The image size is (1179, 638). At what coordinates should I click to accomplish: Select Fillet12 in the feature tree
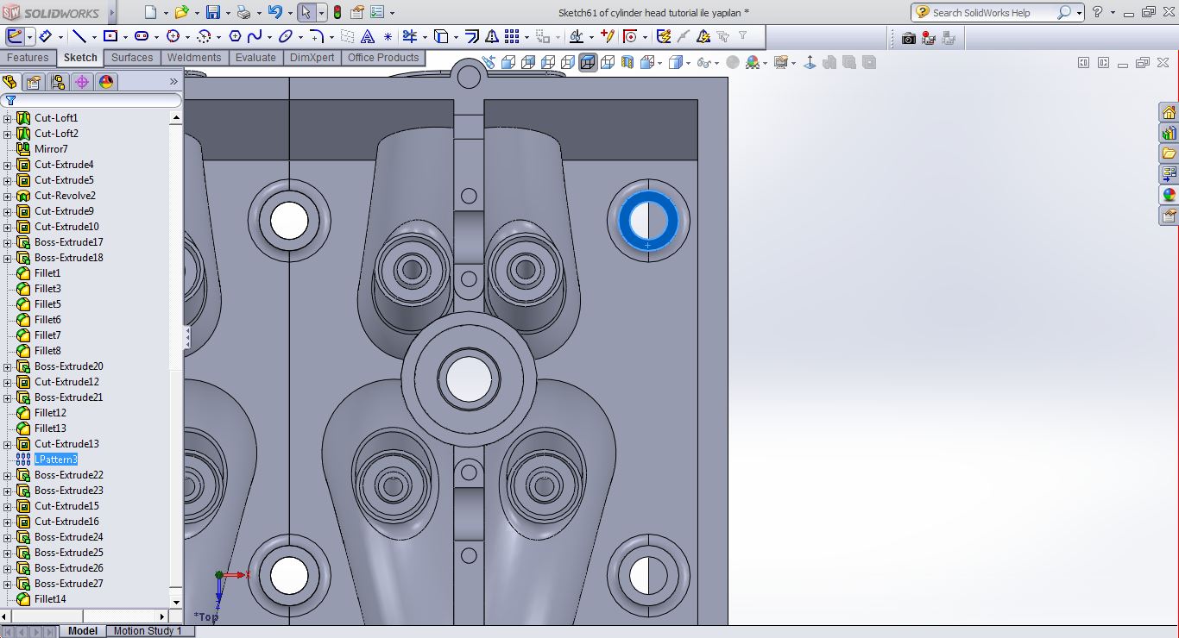[50, 413]
